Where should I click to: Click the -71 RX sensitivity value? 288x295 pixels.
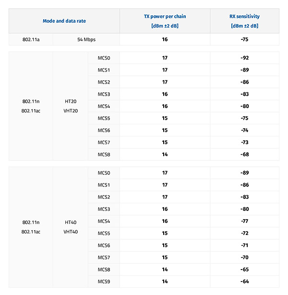(244, 245)
